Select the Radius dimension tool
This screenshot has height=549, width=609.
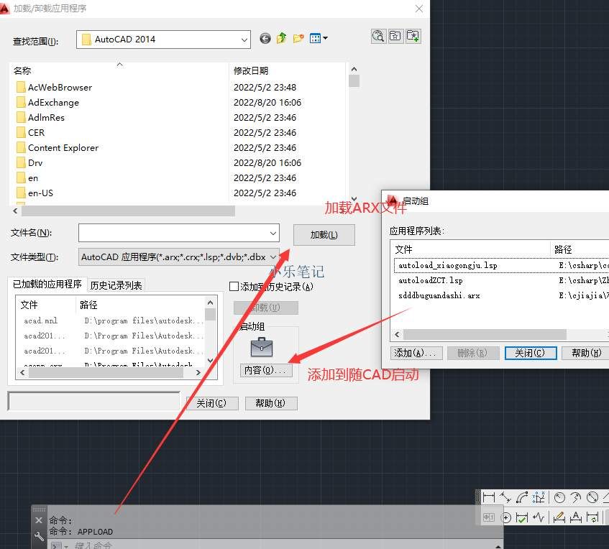(x=559, y=497)
